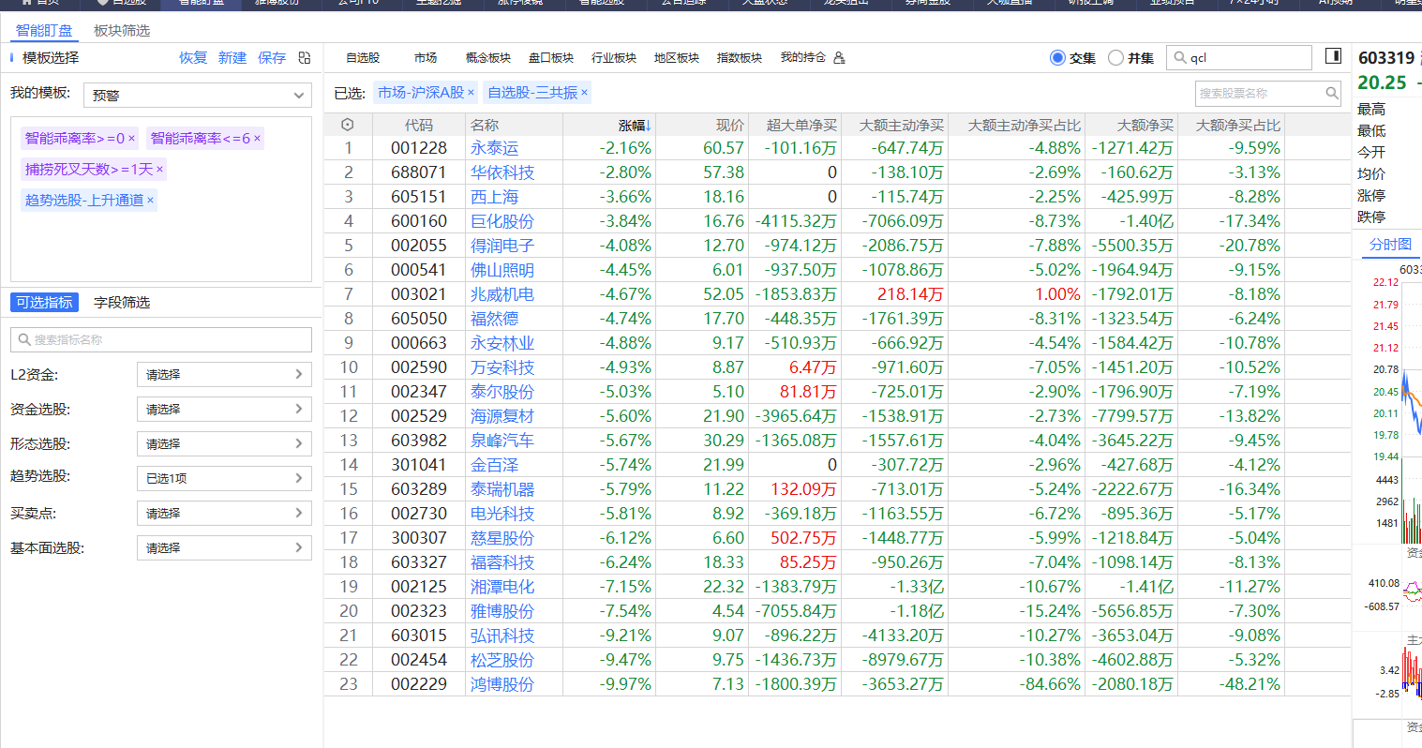This screenshot has height=748, width=1422.
Task: Expand the L2资金 请选择 selector
Action: pos(224,374)
